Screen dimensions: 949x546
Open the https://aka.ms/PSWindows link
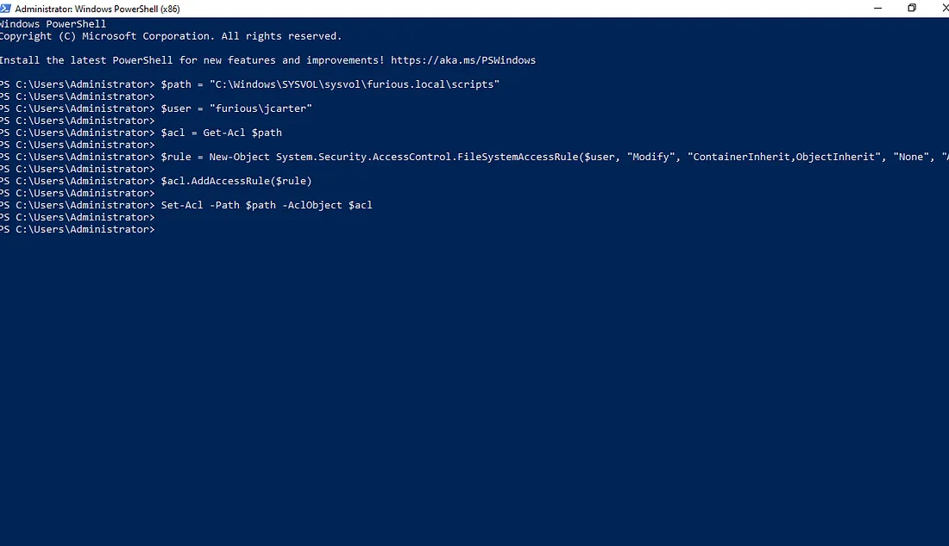tap(462, 60)
